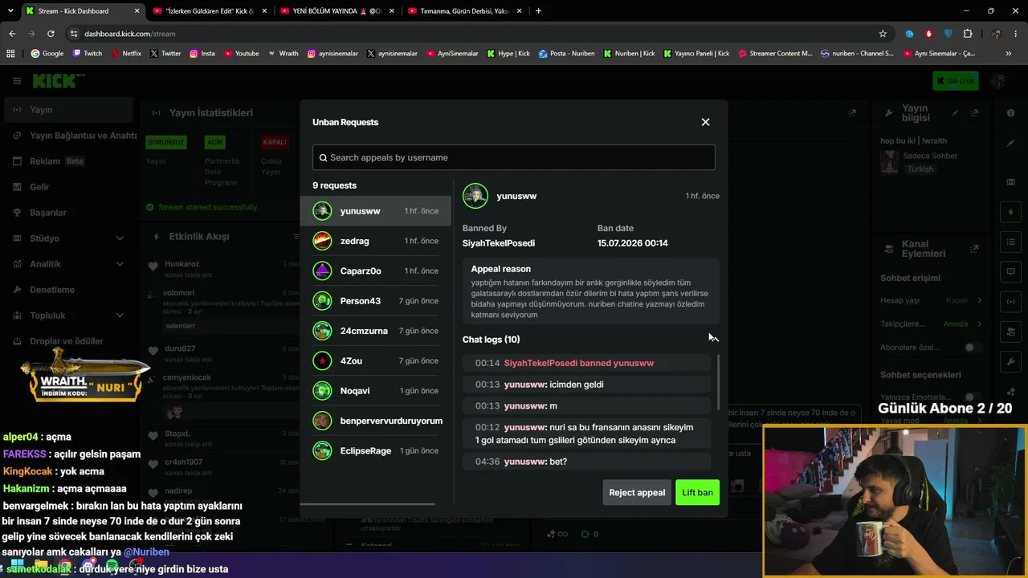Show more bookmarks with the chevron
The width and height of the screenshot is (1028, 578).
coord(1009,54)
